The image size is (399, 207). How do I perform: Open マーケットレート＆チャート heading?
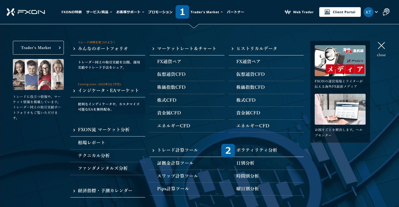(x=187, y=48)
